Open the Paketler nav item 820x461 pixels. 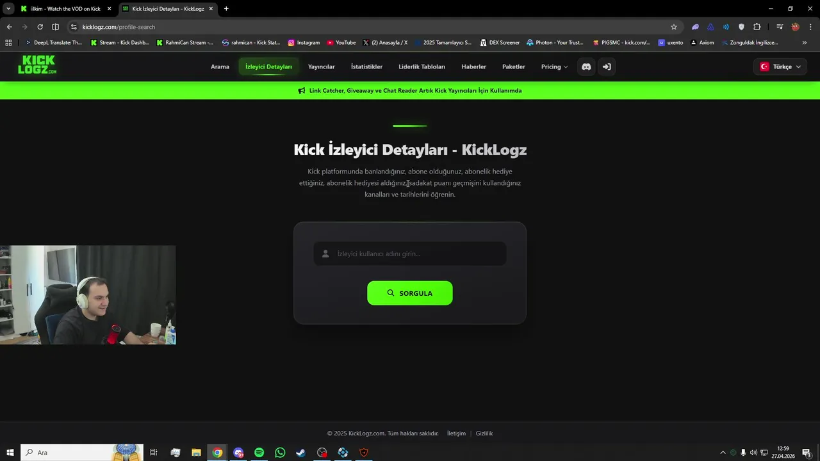click(513, 67)
